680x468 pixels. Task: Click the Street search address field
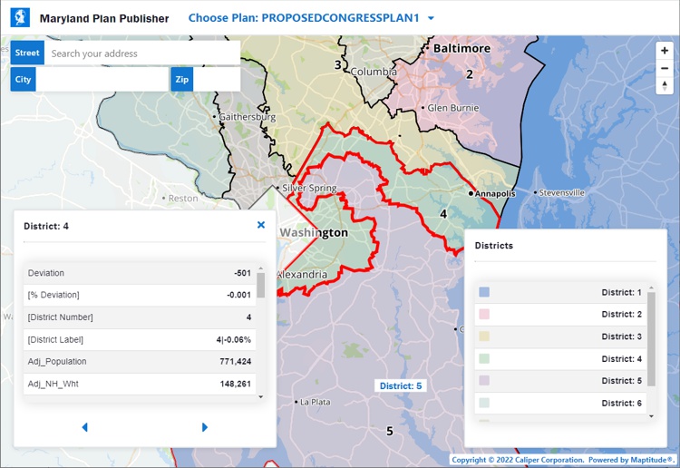pos(143,54)
